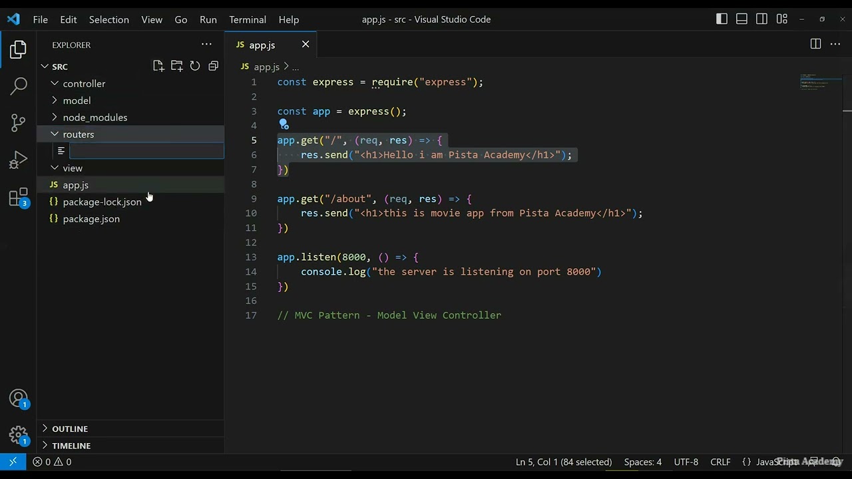The image size is (852, 479).
Task: Open the Run and Debug view
Action: click(x=19, y=160)
